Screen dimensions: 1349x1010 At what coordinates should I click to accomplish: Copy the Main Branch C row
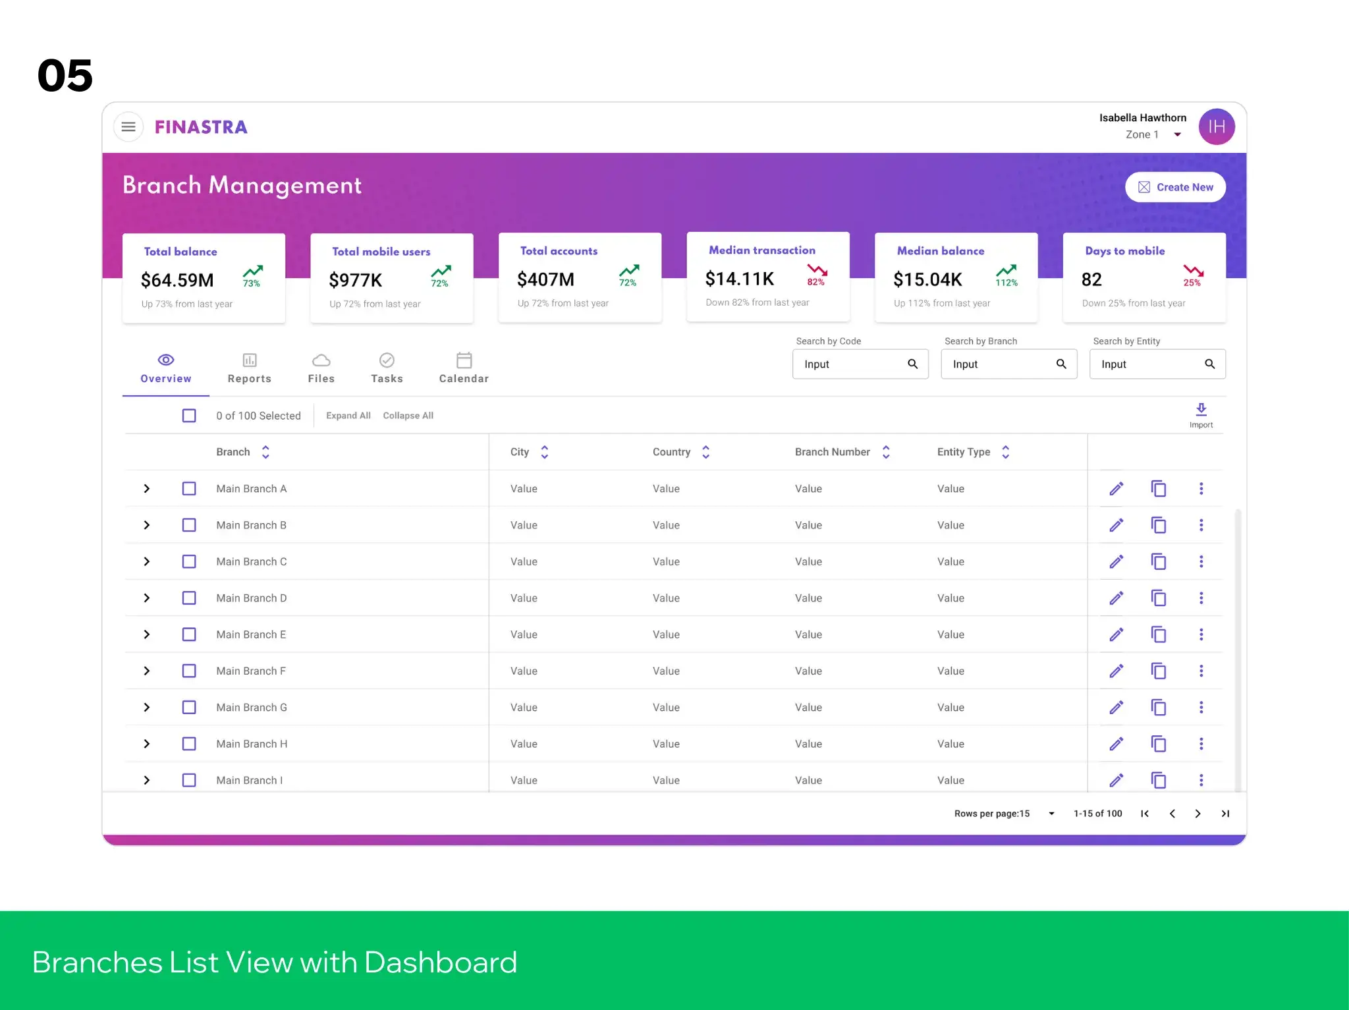(x=1158, y=561)
